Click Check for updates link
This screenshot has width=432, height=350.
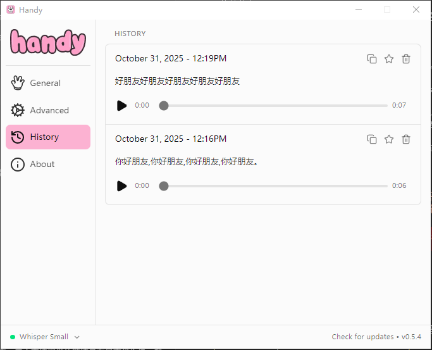click(361, 337)
